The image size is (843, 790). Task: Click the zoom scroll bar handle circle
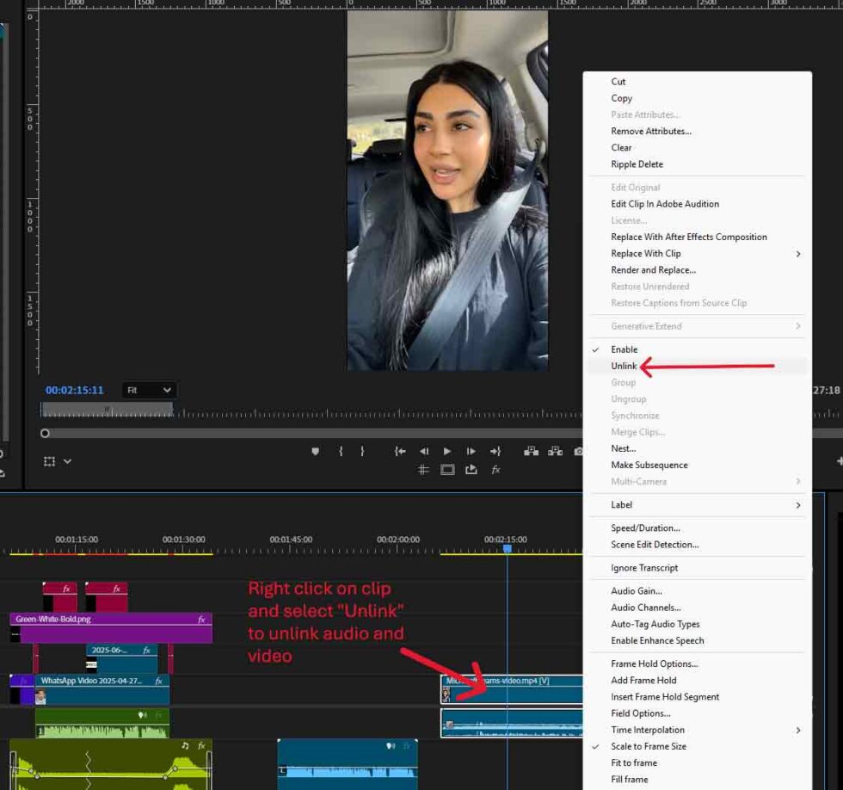45,434
